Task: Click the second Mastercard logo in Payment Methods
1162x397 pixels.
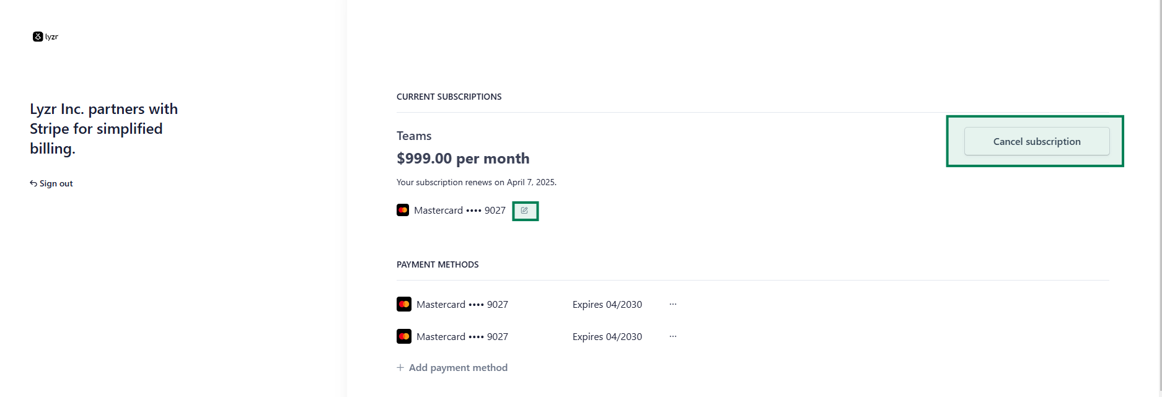Action: point(404,336)
